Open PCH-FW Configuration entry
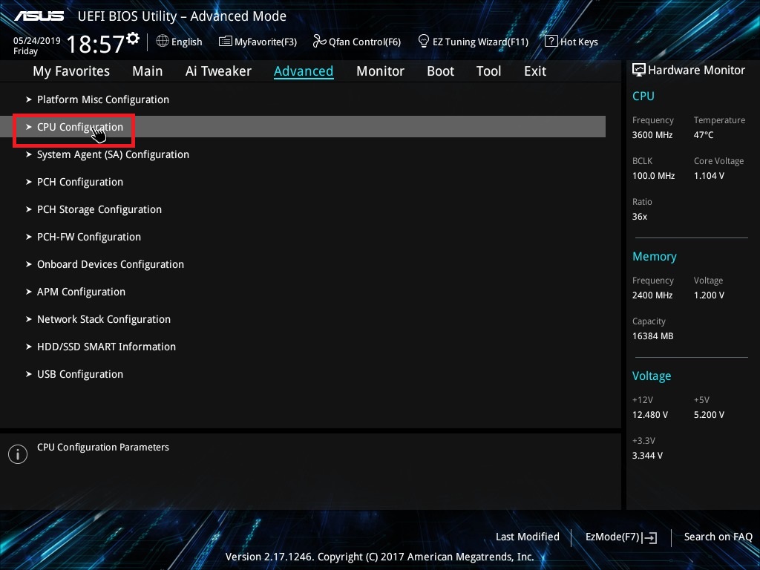Image resolution: width=760 pixels, height=570 pixels. tap(89, 237)
